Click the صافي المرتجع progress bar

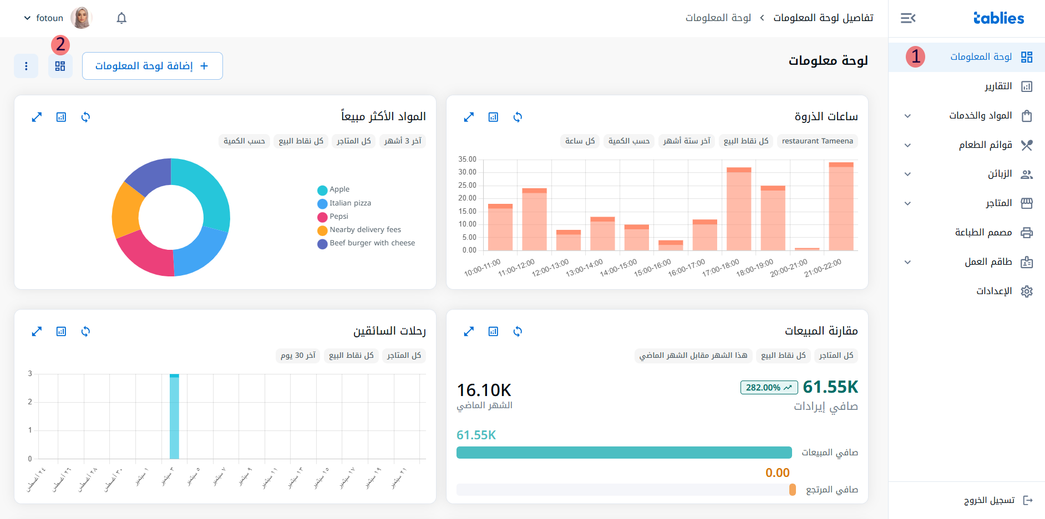(626, 490)
